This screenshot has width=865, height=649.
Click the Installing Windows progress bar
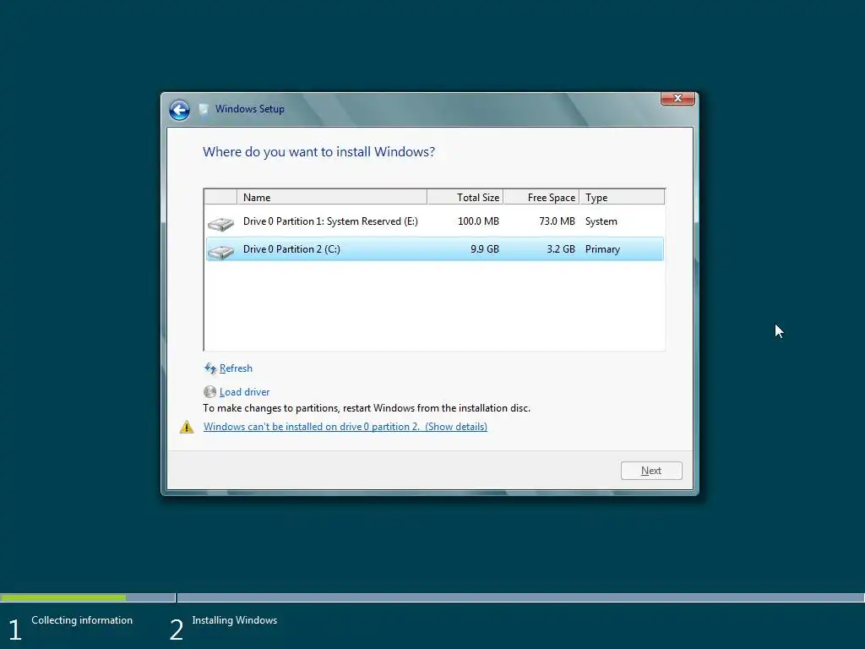(520, 597)
